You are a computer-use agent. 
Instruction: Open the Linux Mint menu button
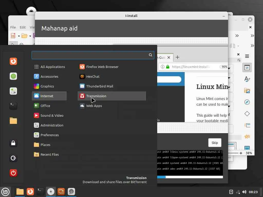5,192
